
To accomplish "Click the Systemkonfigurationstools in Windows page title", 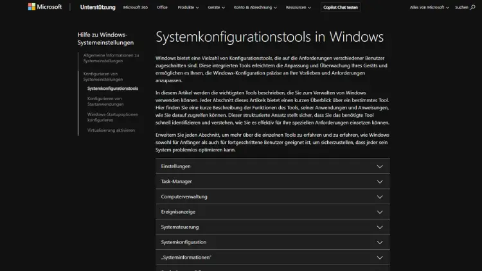I will tap(269, 37).
